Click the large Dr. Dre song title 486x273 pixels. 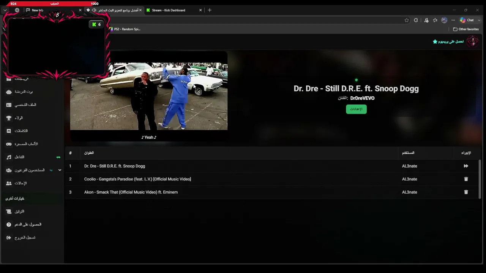tap(356, 89)
